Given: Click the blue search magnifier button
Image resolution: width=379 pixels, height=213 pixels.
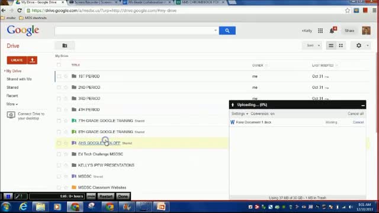Looking at the screenshot, I should pyautogui.click(x=227, y=31).
